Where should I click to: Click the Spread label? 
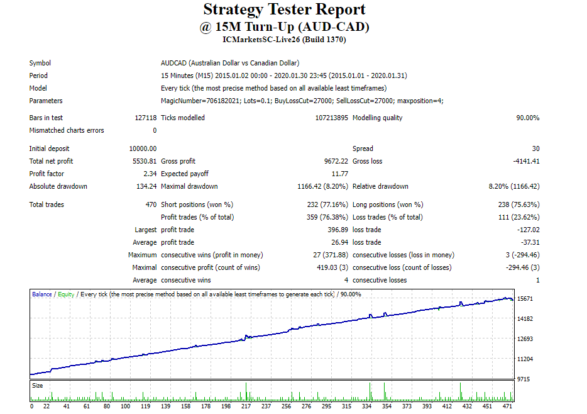click(363, 148)
